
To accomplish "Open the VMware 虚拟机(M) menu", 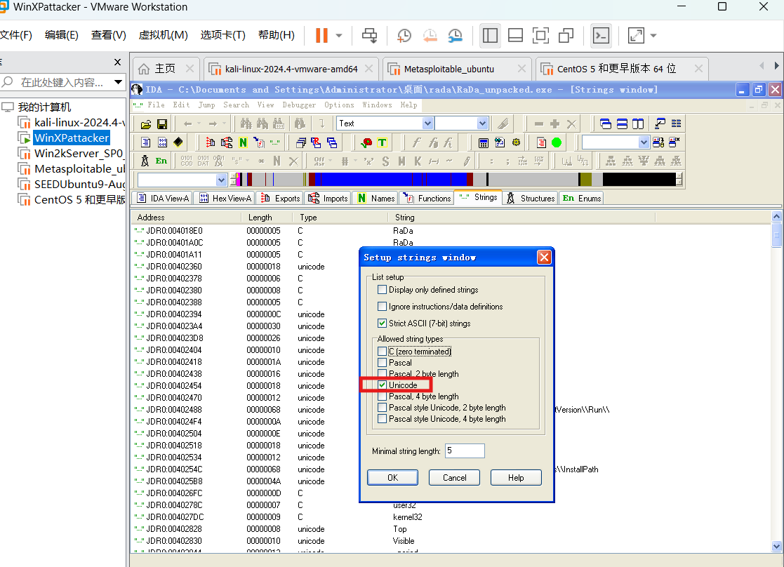I will pyautogui.click(x=163, y=35).
